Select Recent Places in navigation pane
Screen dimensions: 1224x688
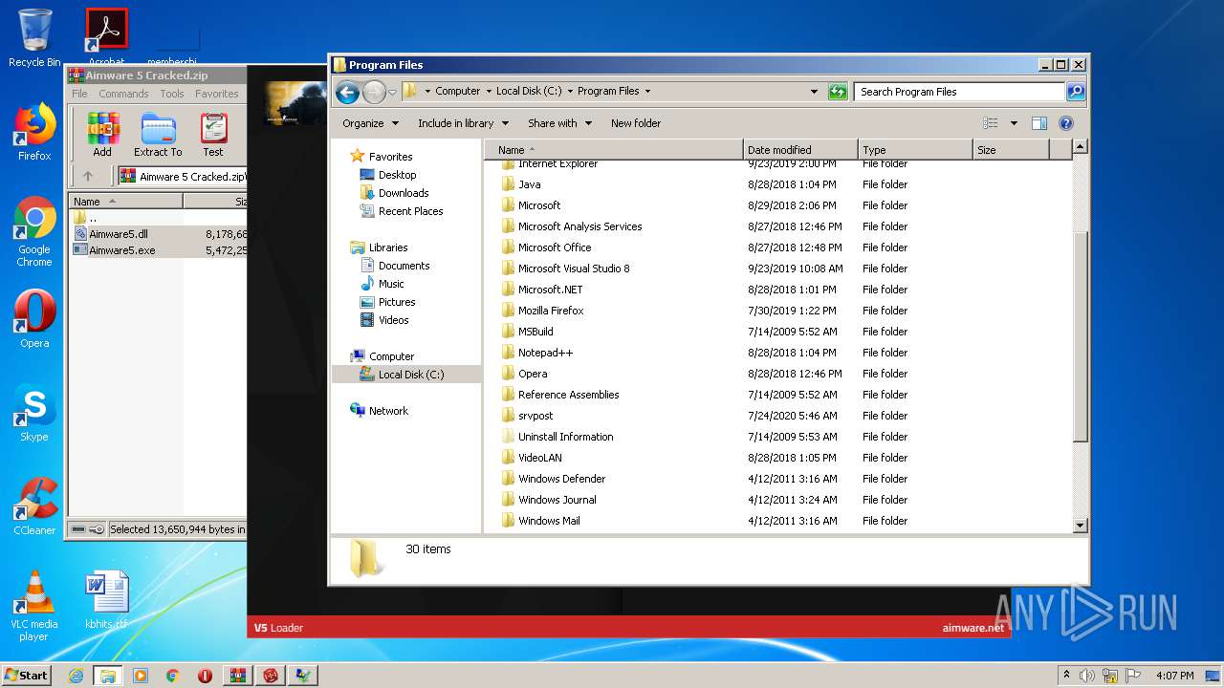click(410, 211)
